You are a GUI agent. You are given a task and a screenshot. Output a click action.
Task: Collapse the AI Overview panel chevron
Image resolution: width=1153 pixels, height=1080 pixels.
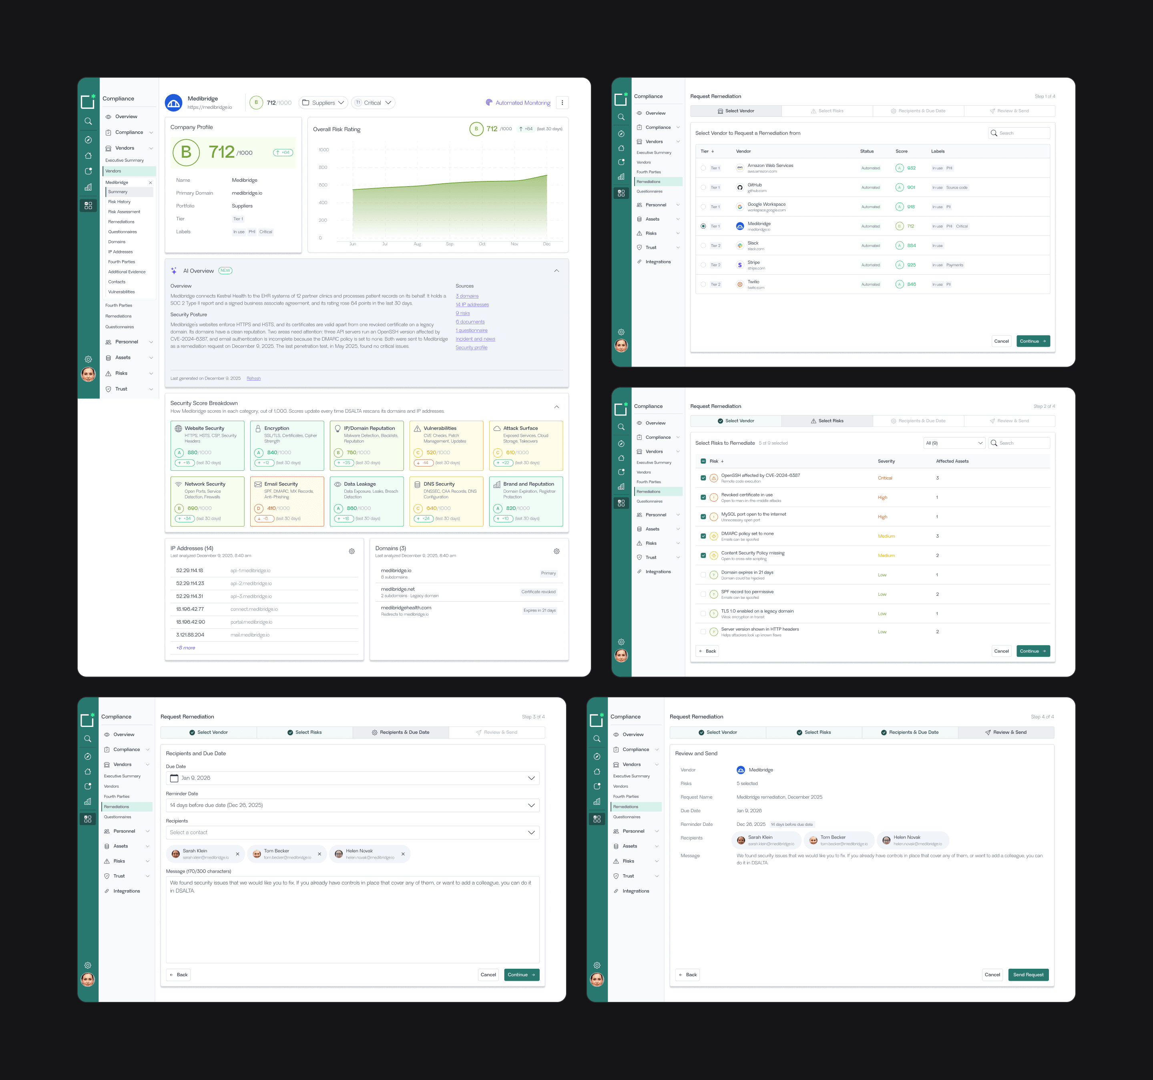tap(556, 271)
